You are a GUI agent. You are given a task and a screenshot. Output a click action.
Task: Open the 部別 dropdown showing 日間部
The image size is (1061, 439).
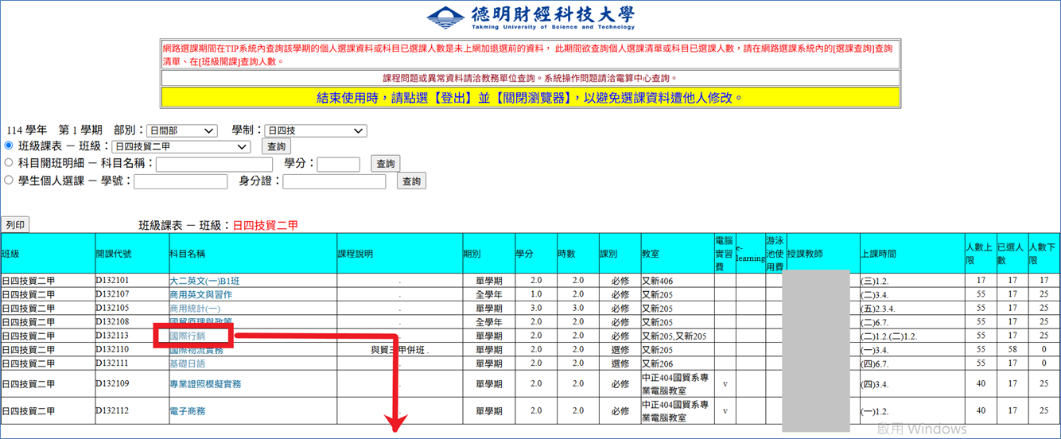182,130
